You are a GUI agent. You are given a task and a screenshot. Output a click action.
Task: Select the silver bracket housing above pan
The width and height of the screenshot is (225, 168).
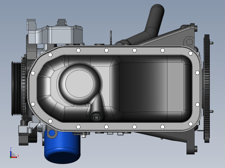[55, 32]
